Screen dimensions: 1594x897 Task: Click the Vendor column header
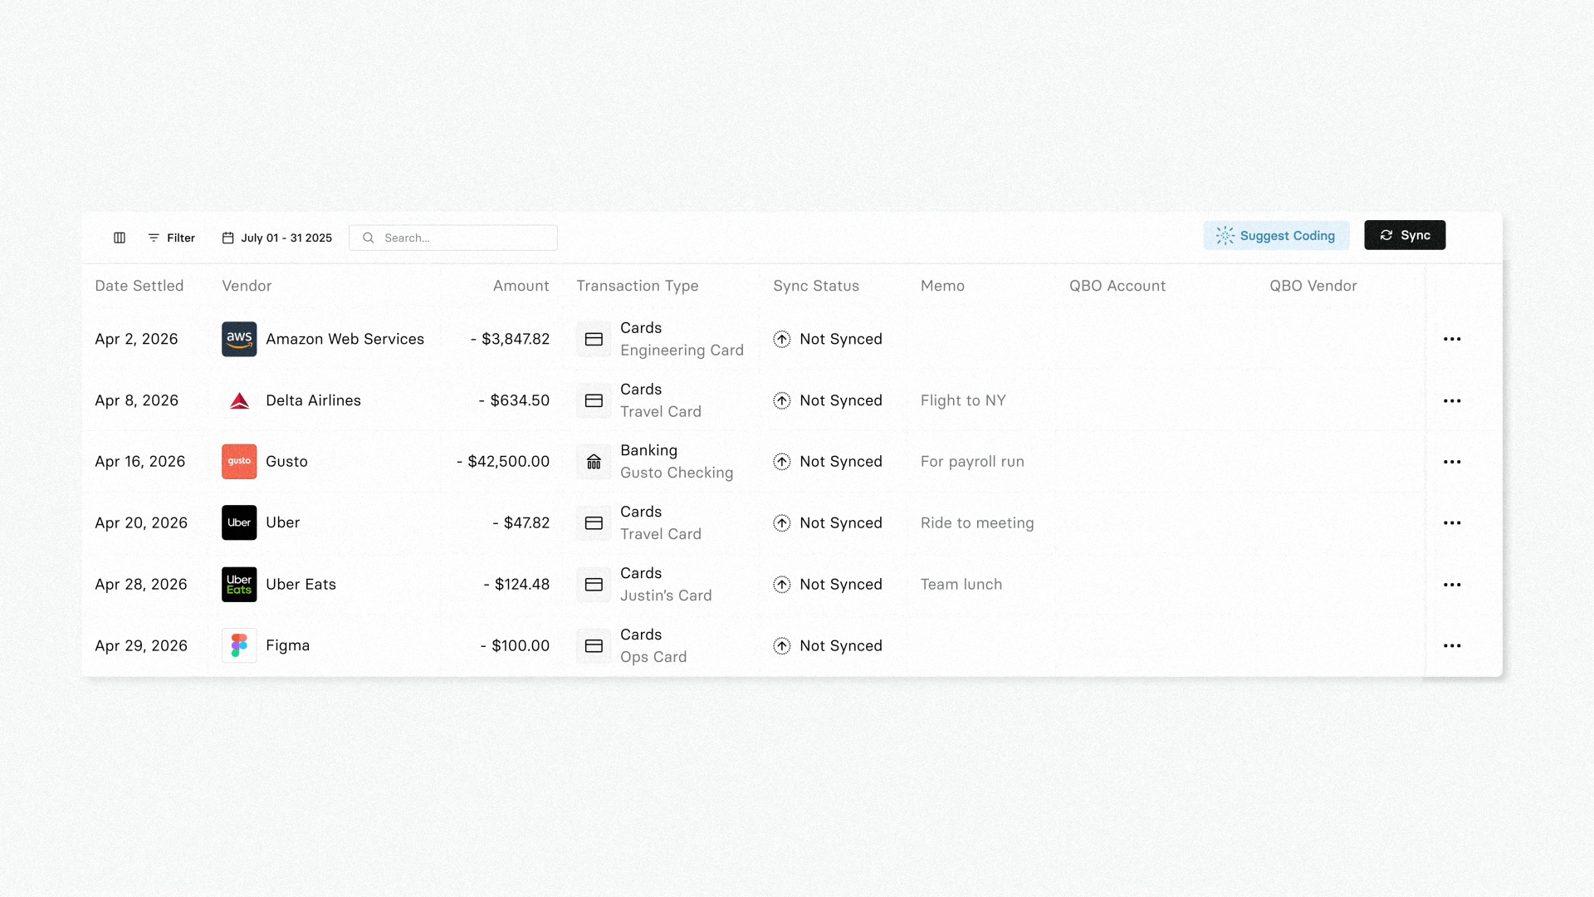click(x=247, y=286)
